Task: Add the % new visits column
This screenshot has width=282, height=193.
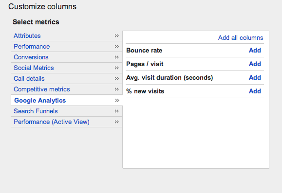Action: (x=255, y=91)
